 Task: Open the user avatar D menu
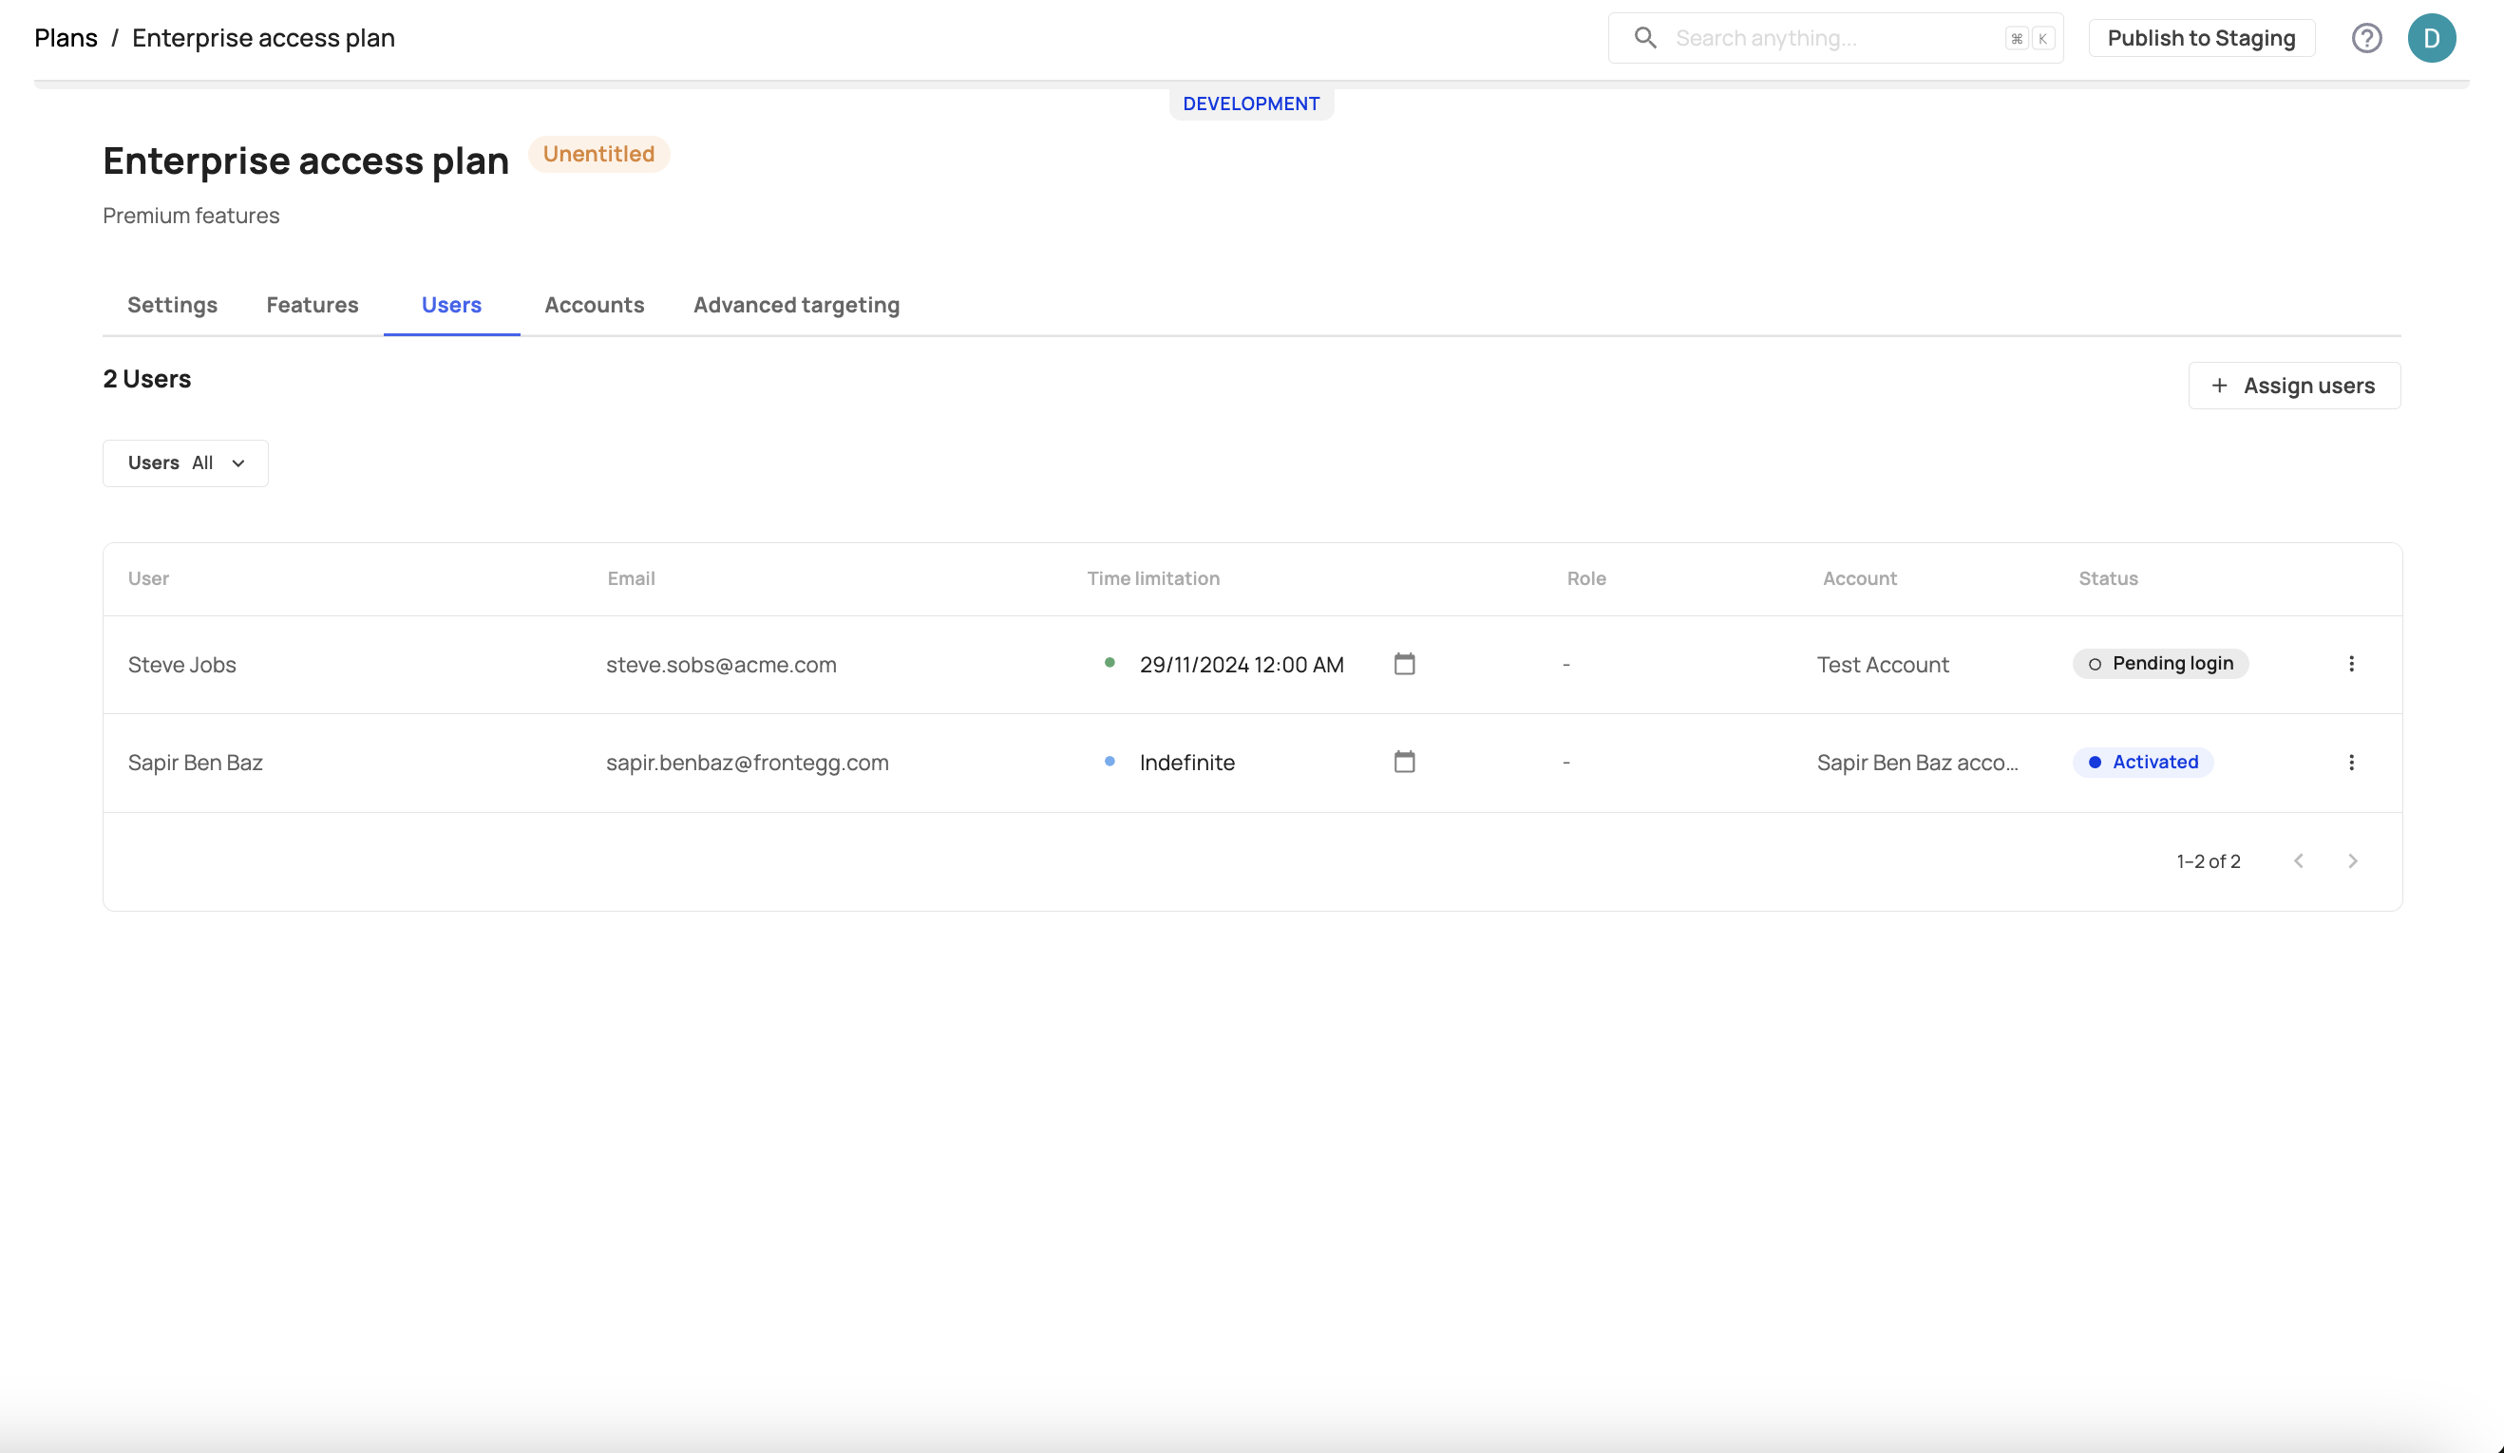2431,38
